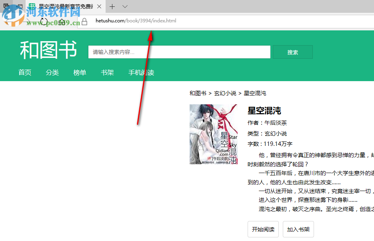The image size is (374, 241).
Task: Click the 搜索 search button
Action: point(292,52)
